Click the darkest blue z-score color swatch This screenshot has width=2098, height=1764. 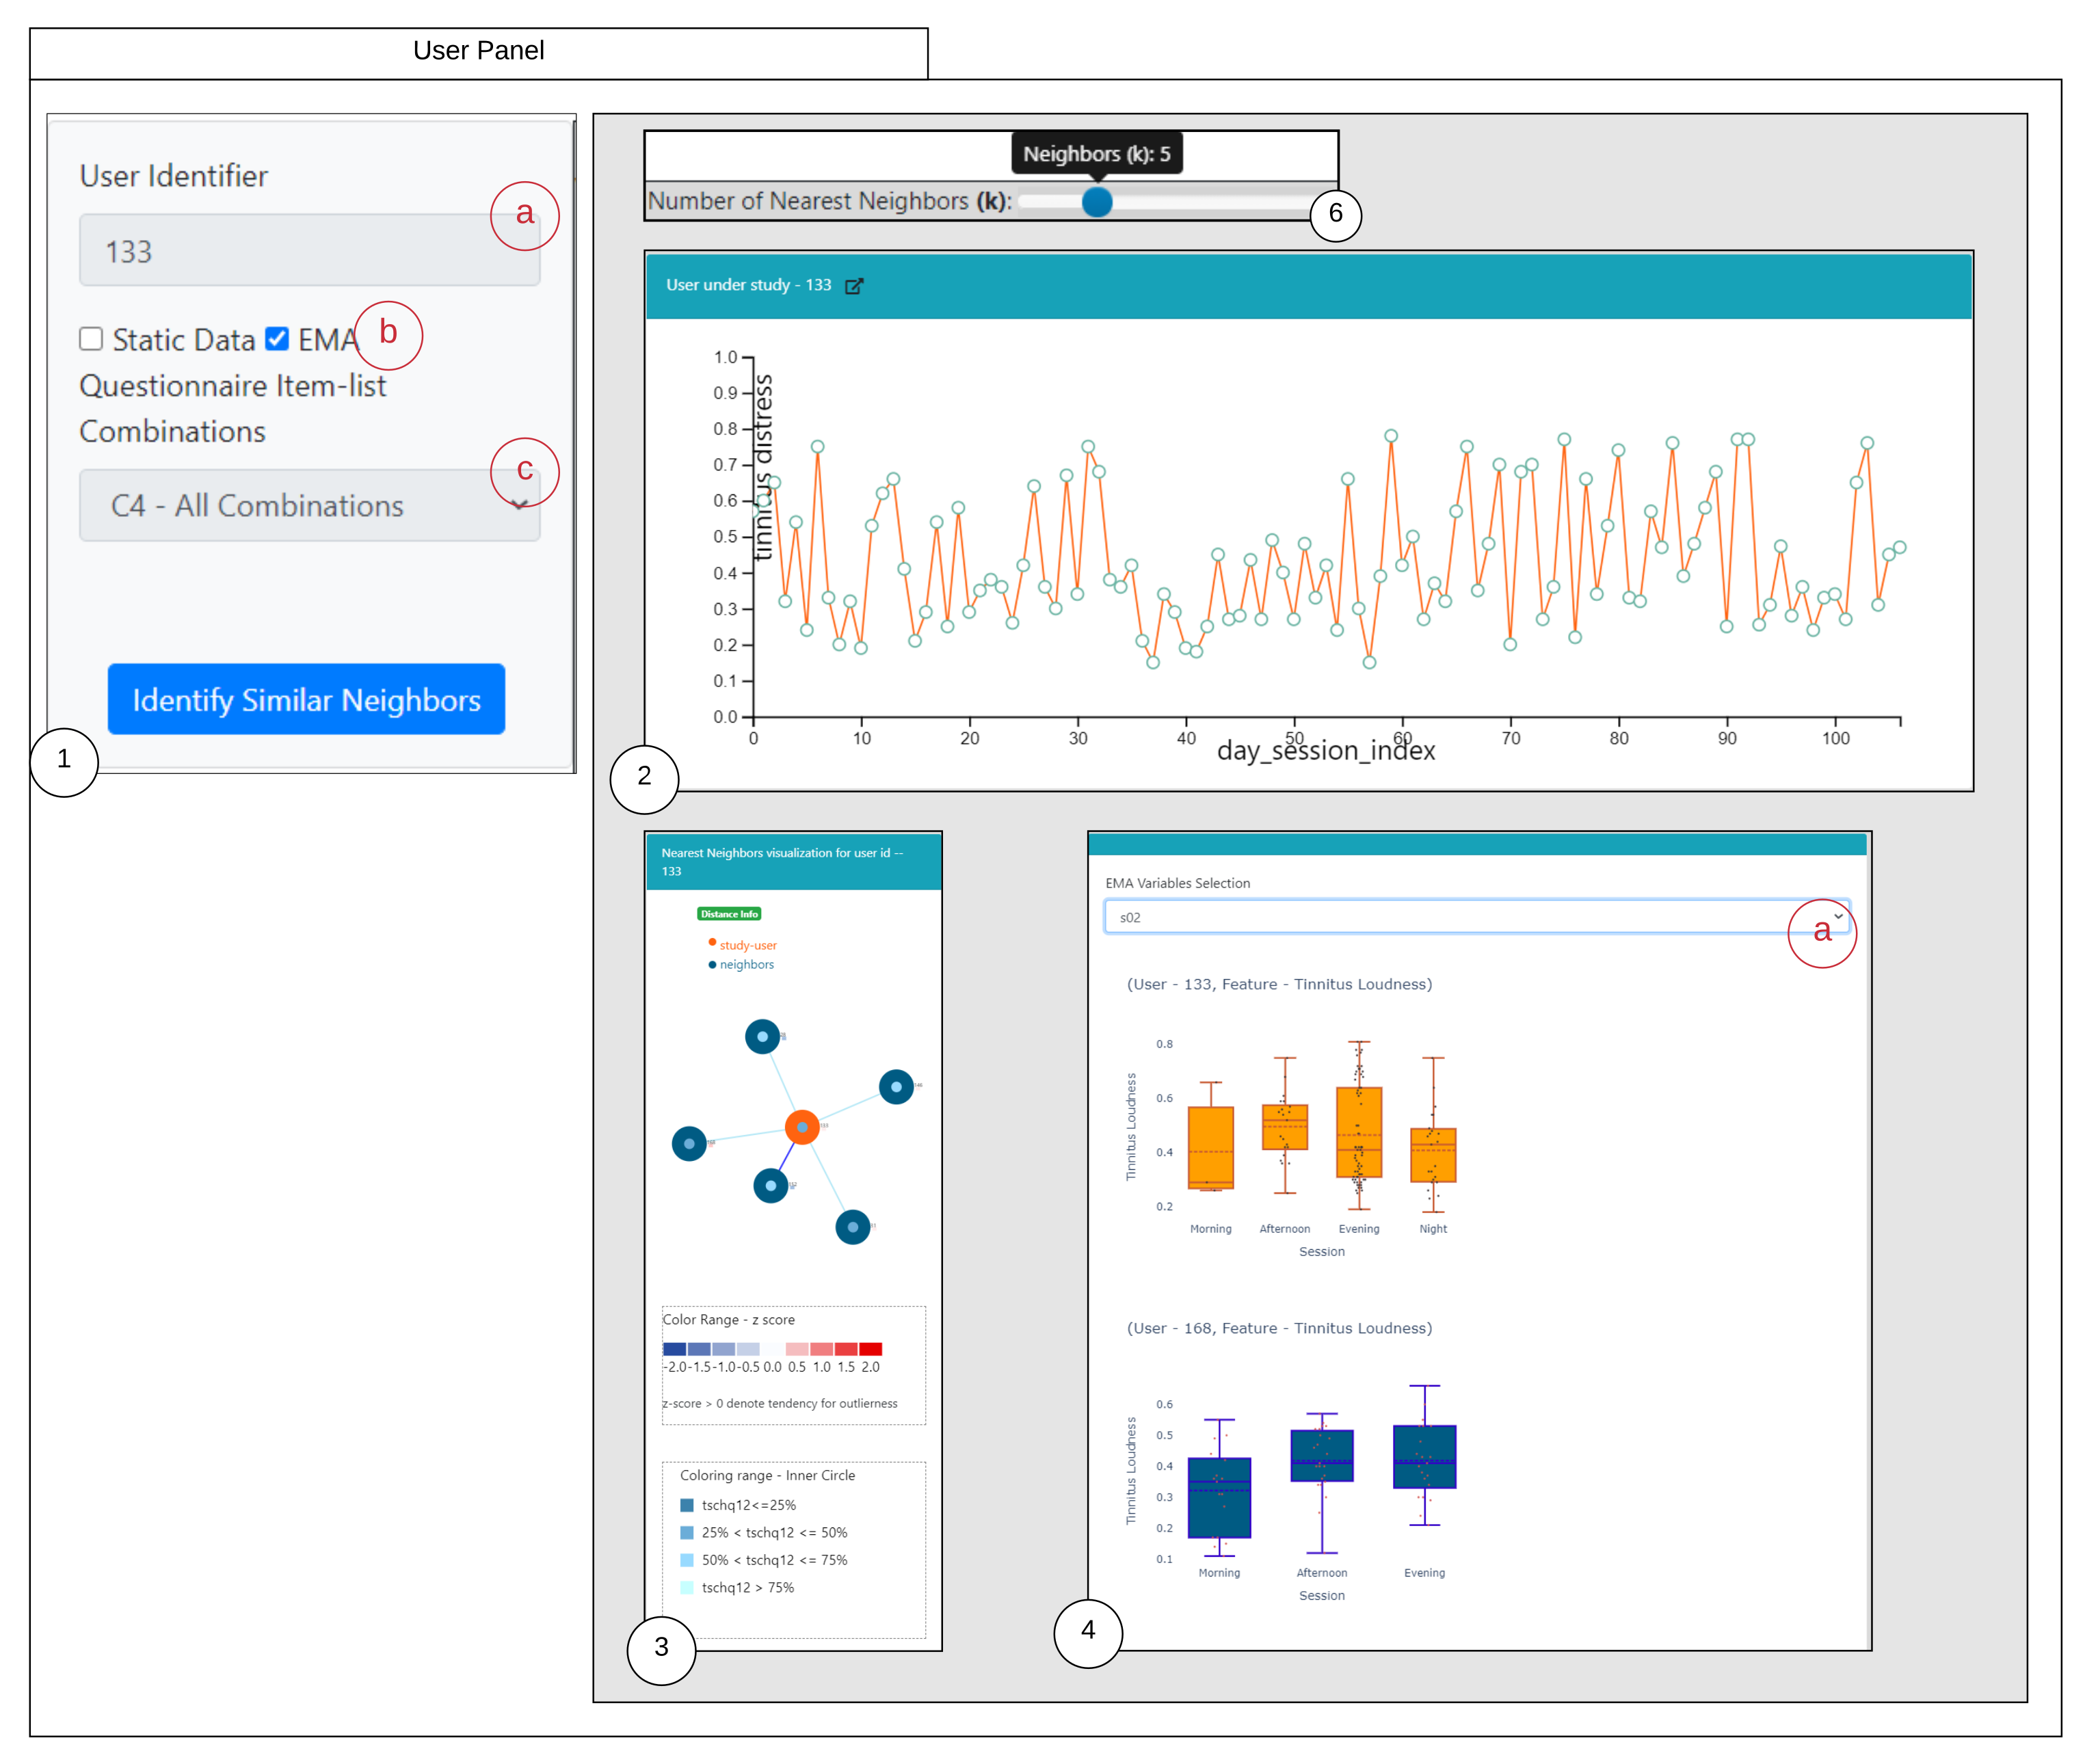(674, 1349)
